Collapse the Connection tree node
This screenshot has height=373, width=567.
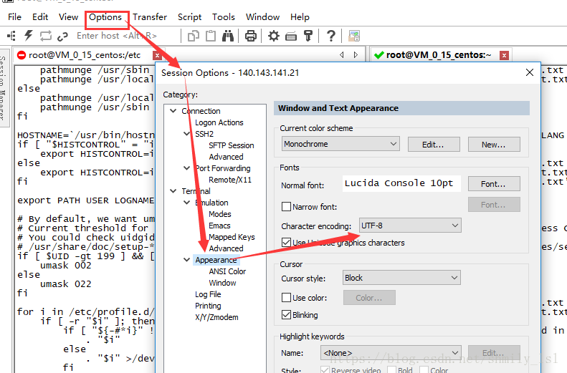(x=173, y=111)
